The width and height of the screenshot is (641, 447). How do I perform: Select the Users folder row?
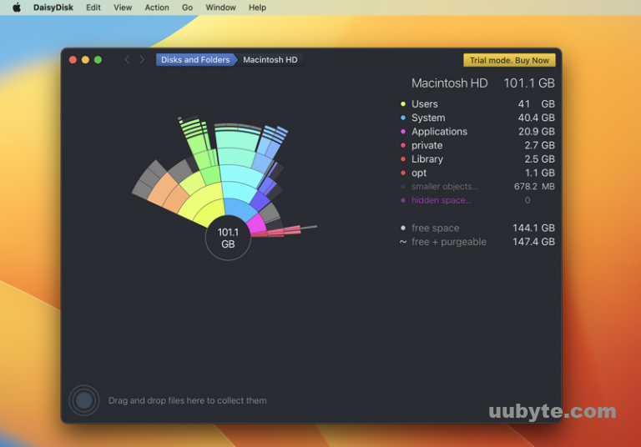pos(477,103)
